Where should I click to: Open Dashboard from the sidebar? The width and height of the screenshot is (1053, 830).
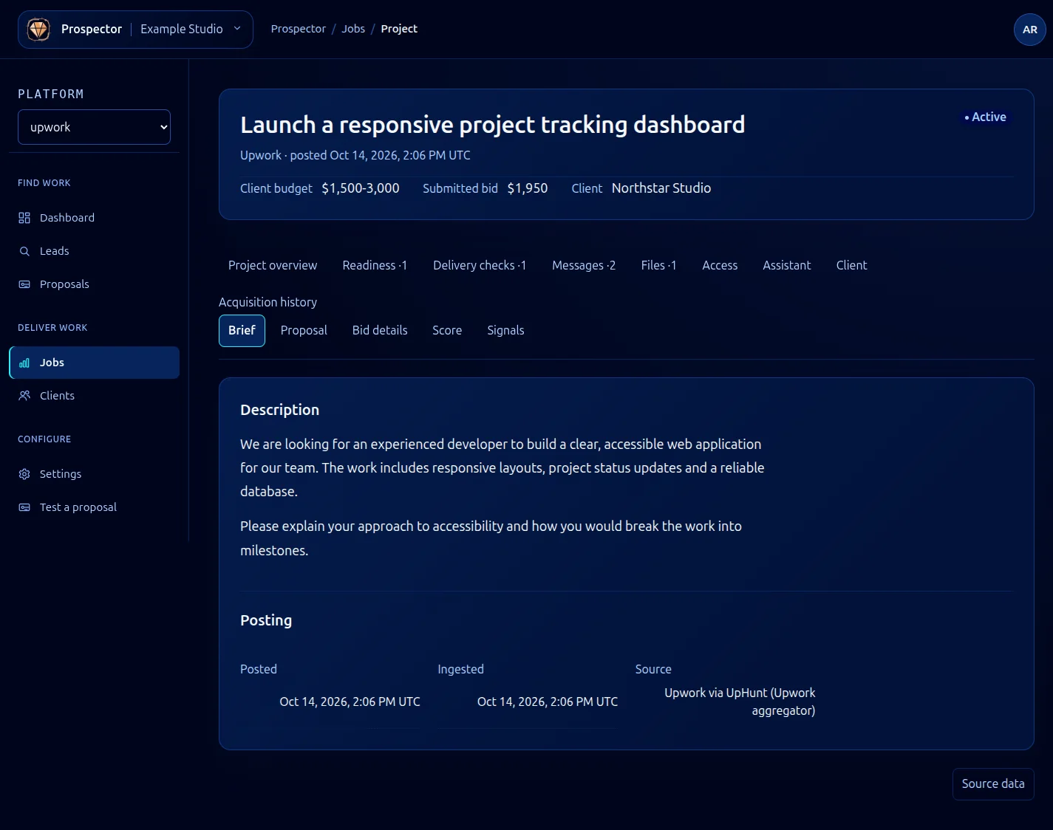click(x=94, y=218)
